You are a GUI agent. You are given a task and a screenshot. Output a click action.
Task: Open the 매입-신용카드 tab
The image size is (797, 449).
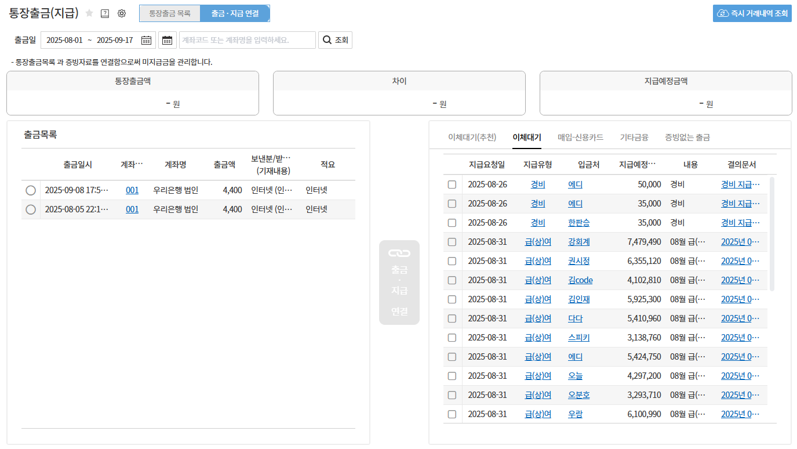(x=580, y=137)
